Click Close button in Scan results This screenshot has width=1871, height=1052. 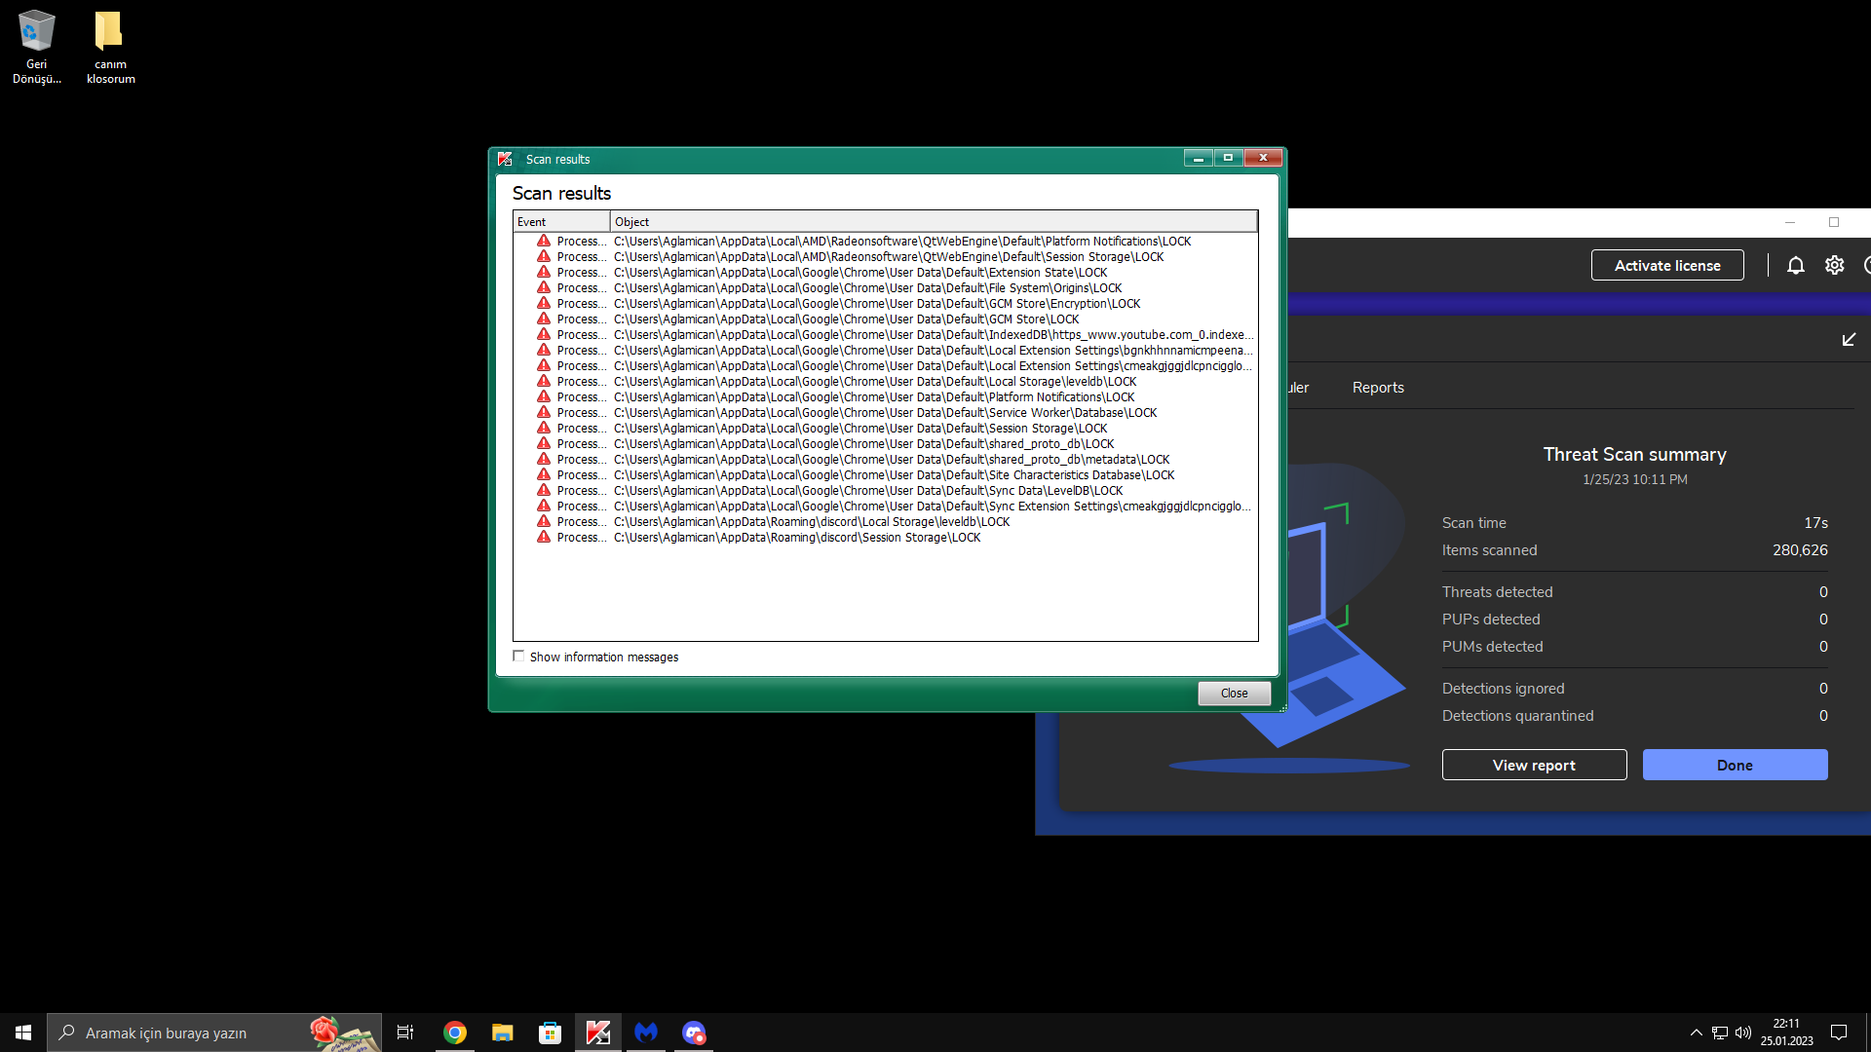point(1233,693)
